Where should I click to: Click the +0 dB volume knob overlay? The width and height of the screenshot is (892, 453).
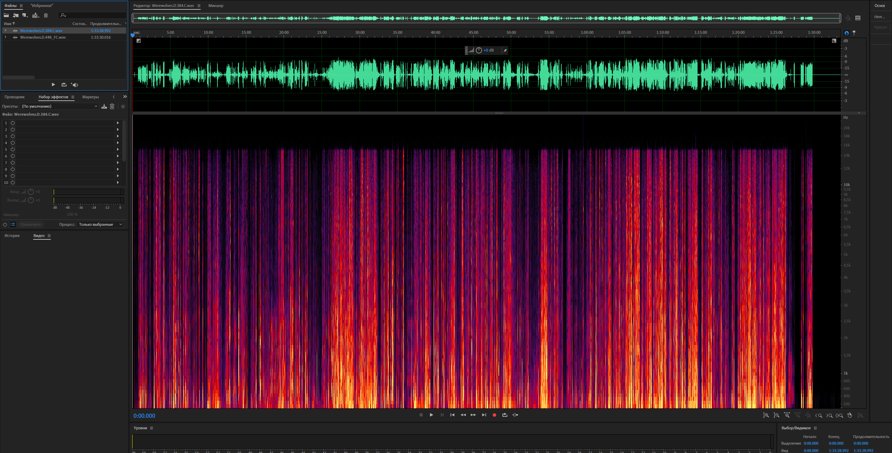point(479,51)
